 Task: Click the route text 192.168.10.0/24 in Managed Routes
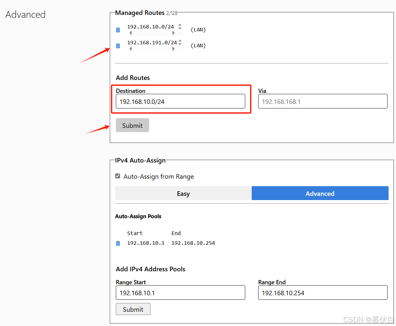click(150, 27)
